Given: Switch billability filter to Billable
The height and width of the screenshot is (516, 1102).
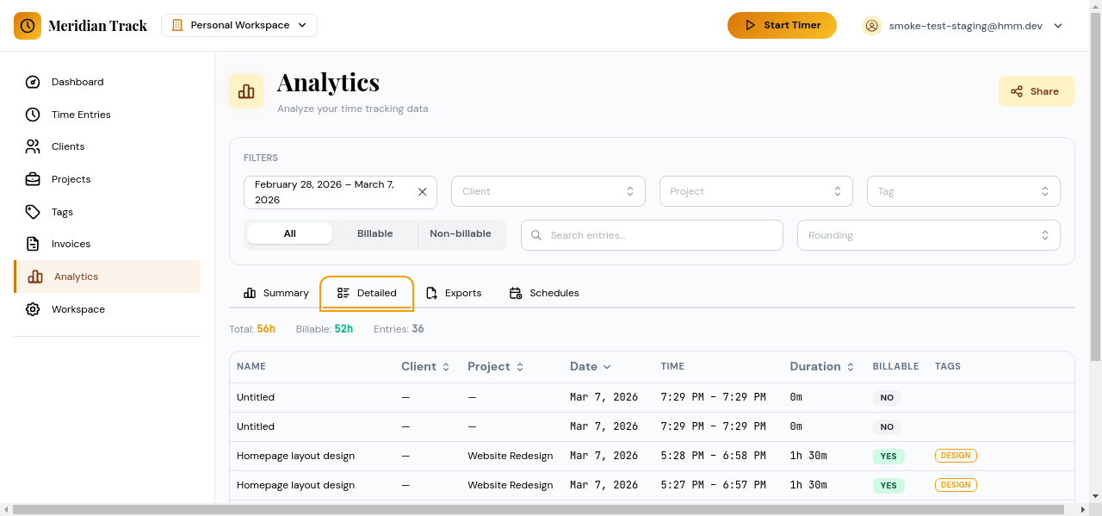Looking at the screenshot, I should pyautogui.click(x=375, y=233).
